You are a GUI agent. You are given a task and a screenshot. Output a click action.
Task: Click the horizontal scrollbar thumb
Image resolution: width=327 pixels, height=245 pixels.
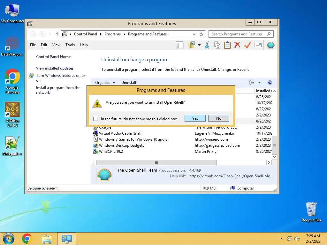point(156,162)
